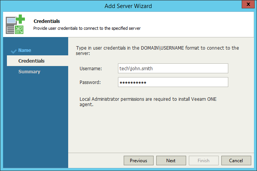Go to the Name wizard step
This screenshot has height=171, width=257.
click(25, 50)
